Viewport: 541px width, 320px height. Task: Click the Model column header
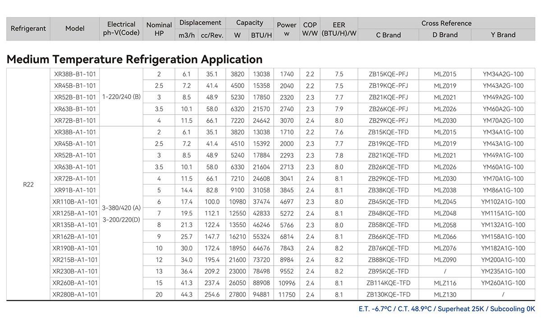(x=75, y=29)
